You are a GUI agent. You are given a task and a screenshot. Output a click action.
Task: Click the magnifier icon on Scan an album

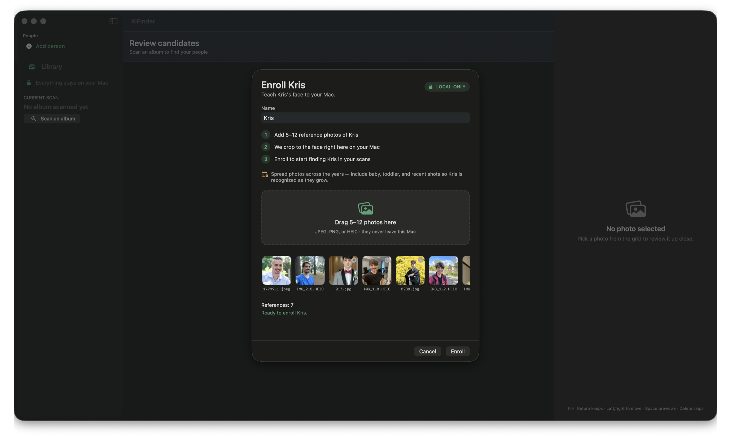34,119
